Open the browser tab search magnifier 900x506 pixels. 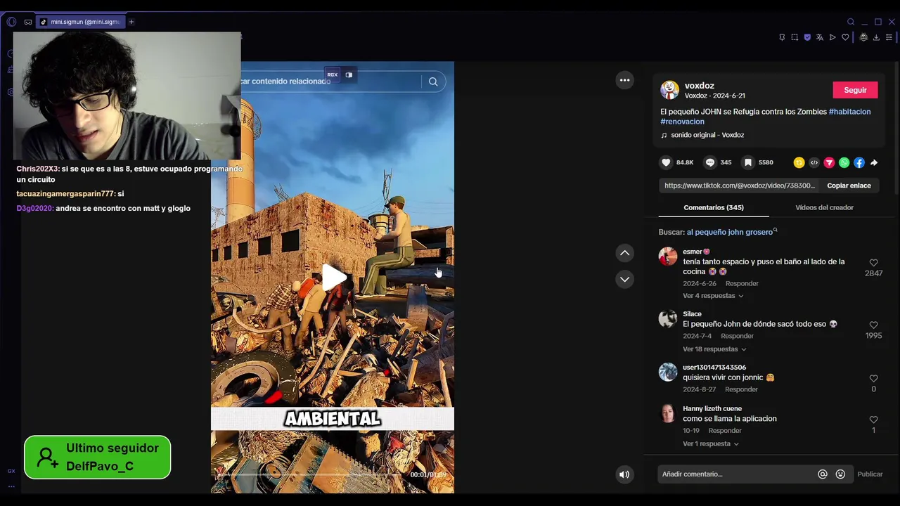[851, 22]
